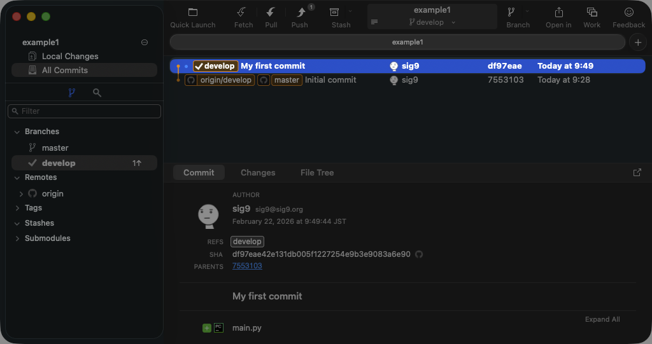
Task: Open Quick Launch from the toolbar
Action: (x=193, y=13)
